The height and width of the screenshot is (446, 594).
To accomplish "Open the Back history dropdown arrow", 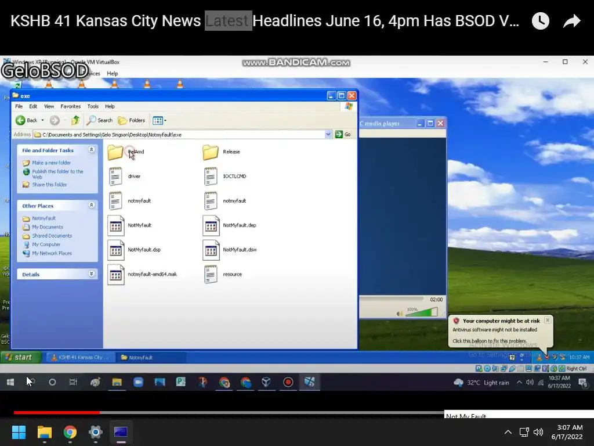I will tap(42, 120).
